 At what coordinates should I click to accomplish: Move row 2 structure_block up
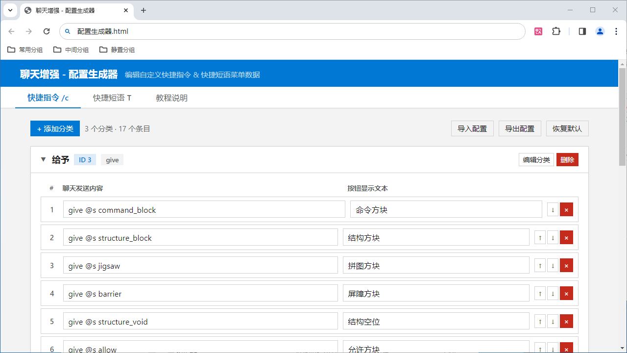540,237
